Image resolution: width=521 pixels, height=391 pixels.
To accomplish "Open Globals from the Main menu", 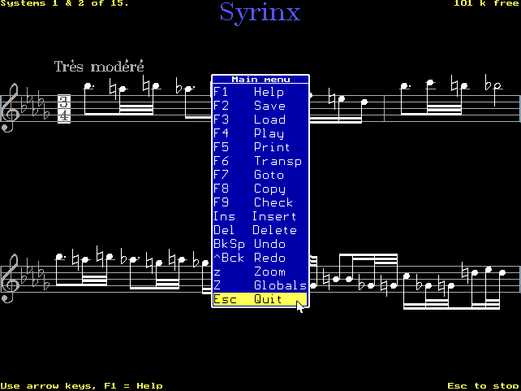I will coord(260,285).
